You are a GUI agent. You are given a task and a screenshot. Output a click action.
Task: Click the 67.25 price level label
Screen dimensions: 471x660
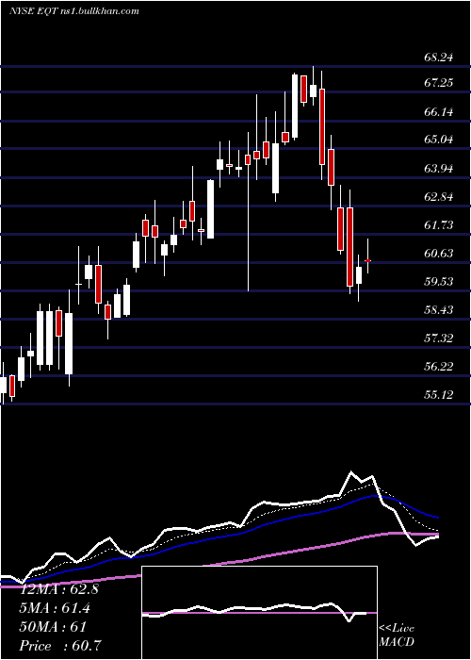[439, 83]
